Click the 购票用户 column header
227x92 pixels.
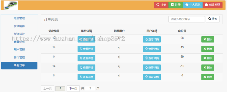coord(119,31)
